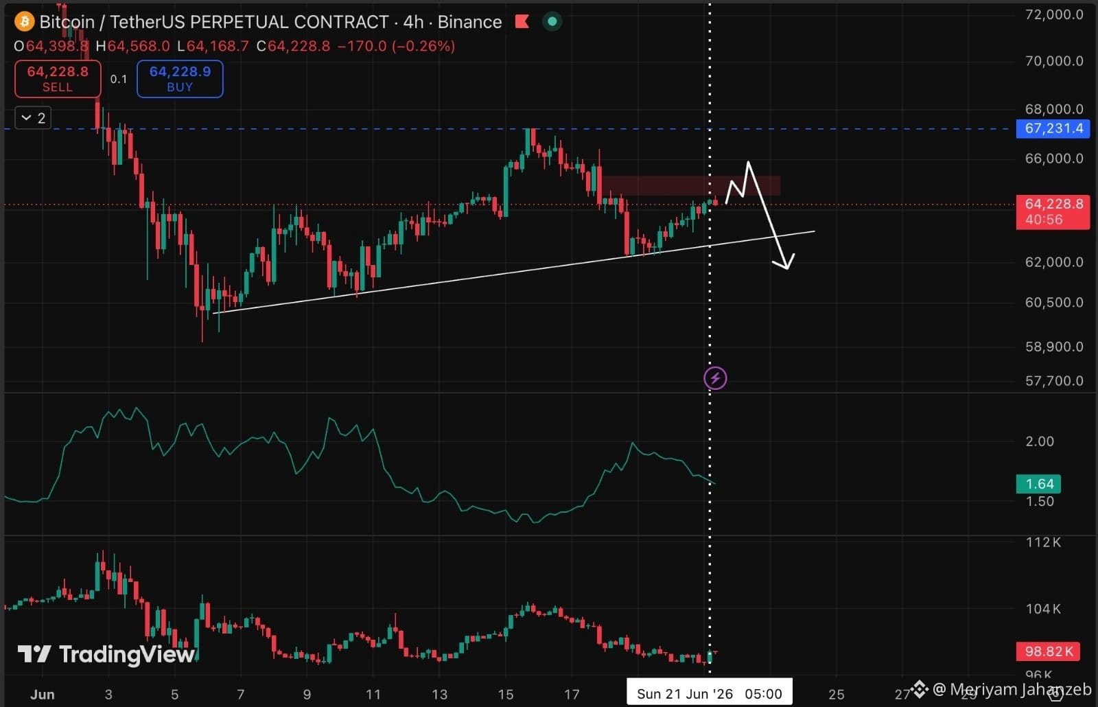The image size is (1098, 707).
Task: Click the time-axis date label 7
Action: 241,695
